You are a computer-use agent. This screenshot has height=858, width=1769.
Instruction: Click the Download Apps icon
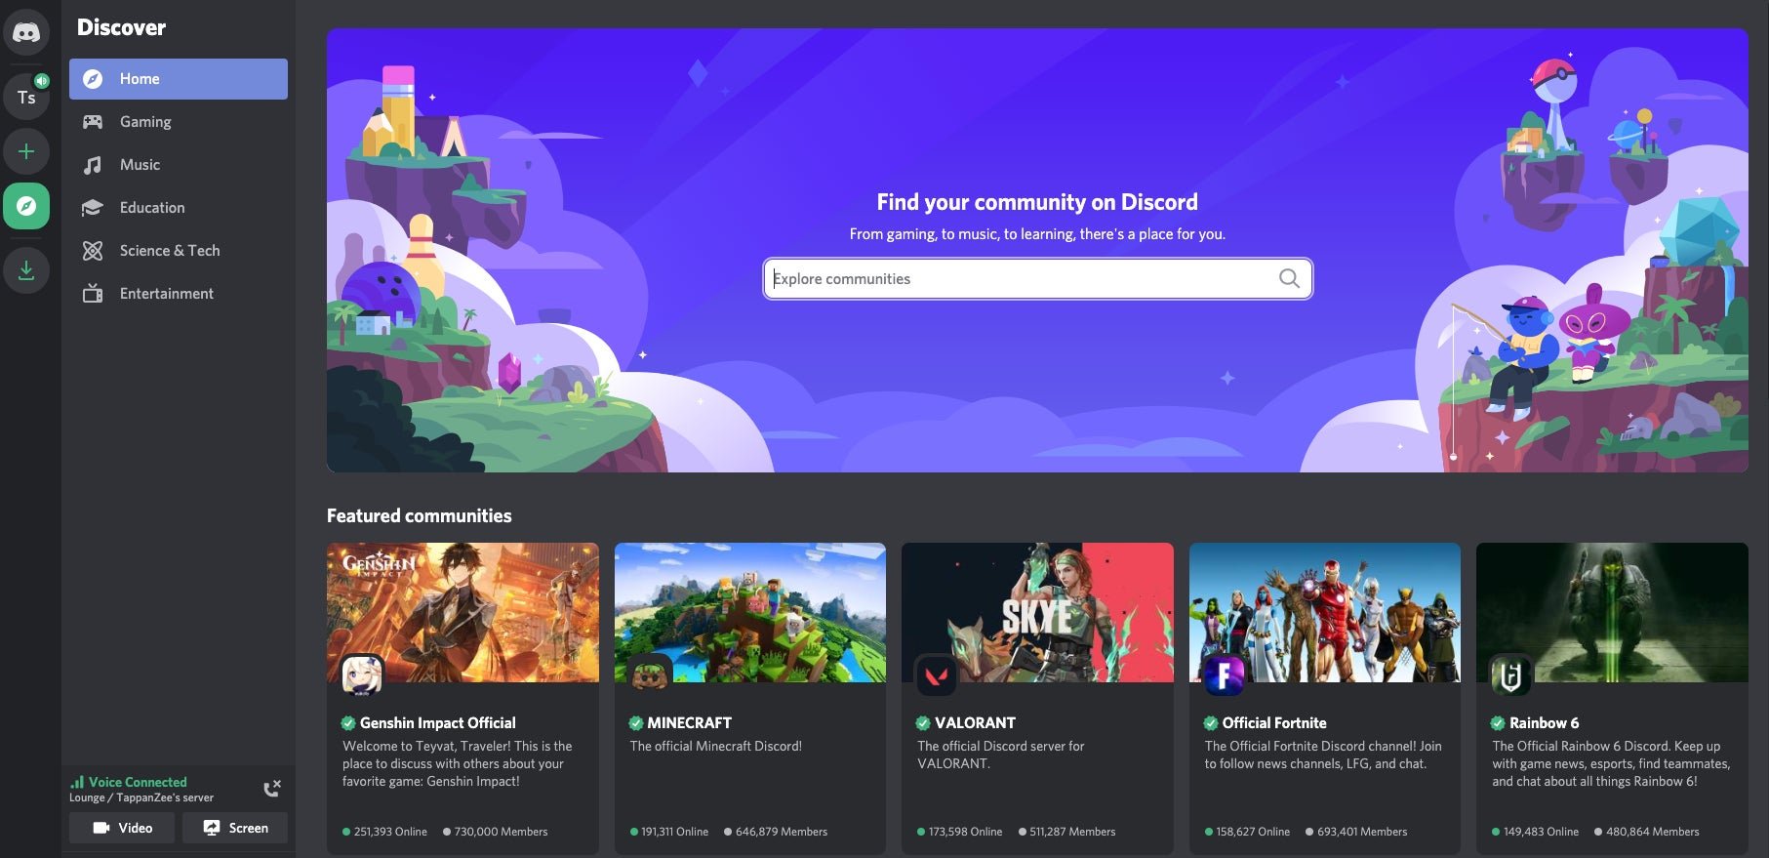coord(26,269)
